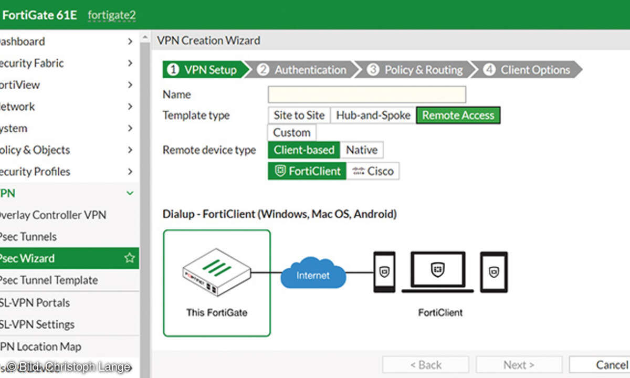Expand the Policy & Objects chevron
The width and height of the screenshot is (630, 378).
(x=130, y=150)
